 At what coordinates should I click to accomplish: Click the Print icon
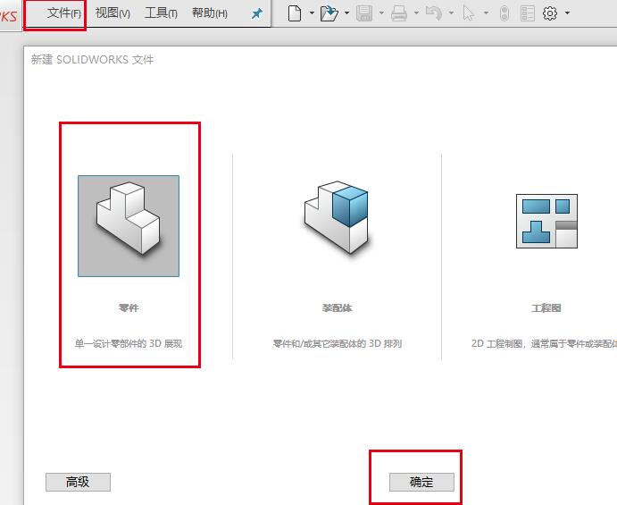click(399, 13)
